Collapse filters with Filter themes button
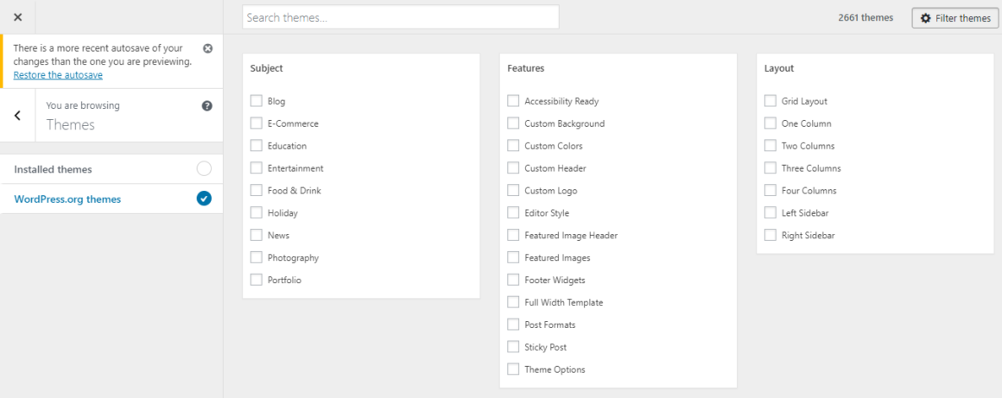Viewport: 1002px width, 398px height. point(954,18)
